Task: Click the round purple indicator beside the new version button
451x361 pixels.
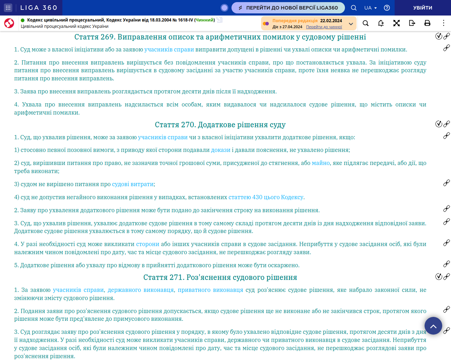Action: pyautogui.click(x=224, y=8)
